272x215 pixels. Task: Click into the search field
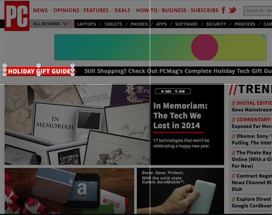tap(258, 11)
